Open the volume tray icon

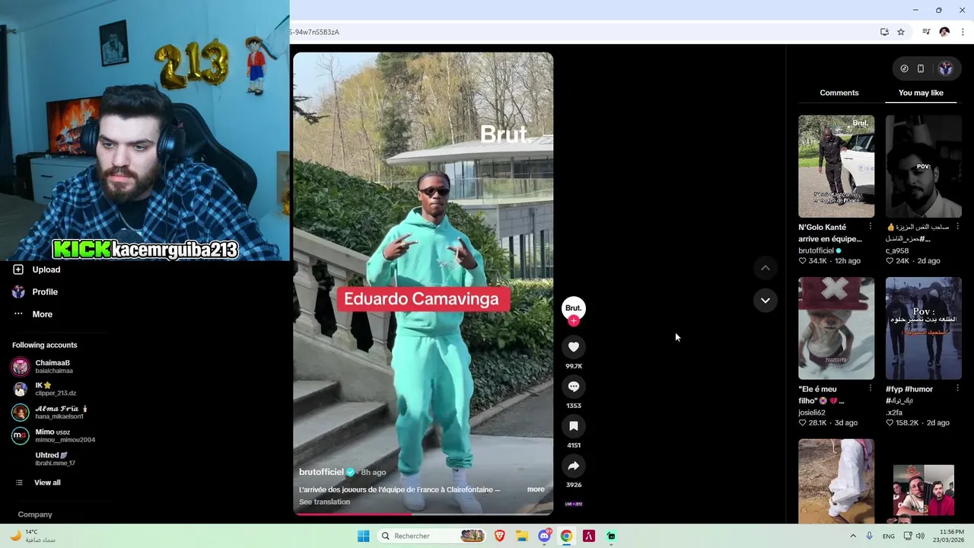919,536
